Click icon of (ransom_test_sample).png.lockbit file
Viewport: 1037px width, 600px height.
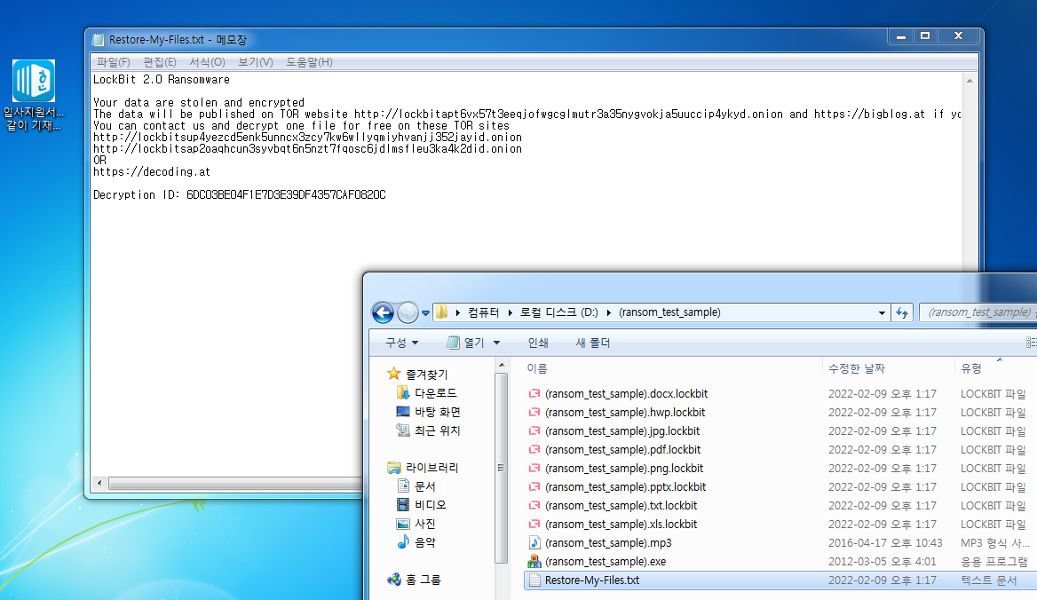(534, 469)
